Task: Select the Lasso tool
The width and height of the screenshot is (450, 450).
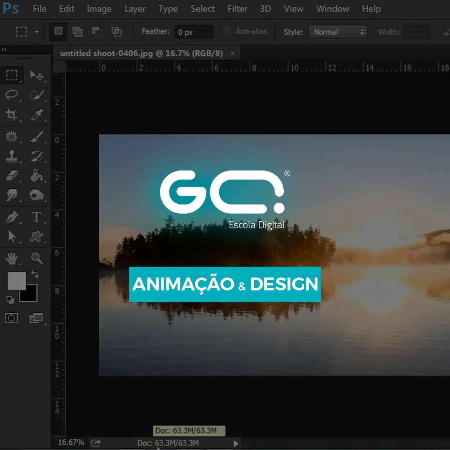Action: click(x=12, y=95)
